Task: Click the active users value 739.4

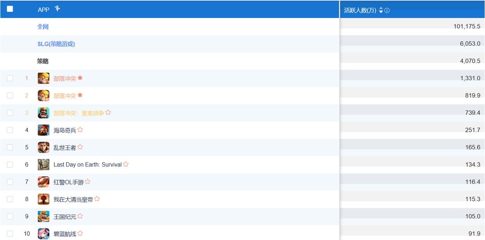Action: click(x=472, y=113)
